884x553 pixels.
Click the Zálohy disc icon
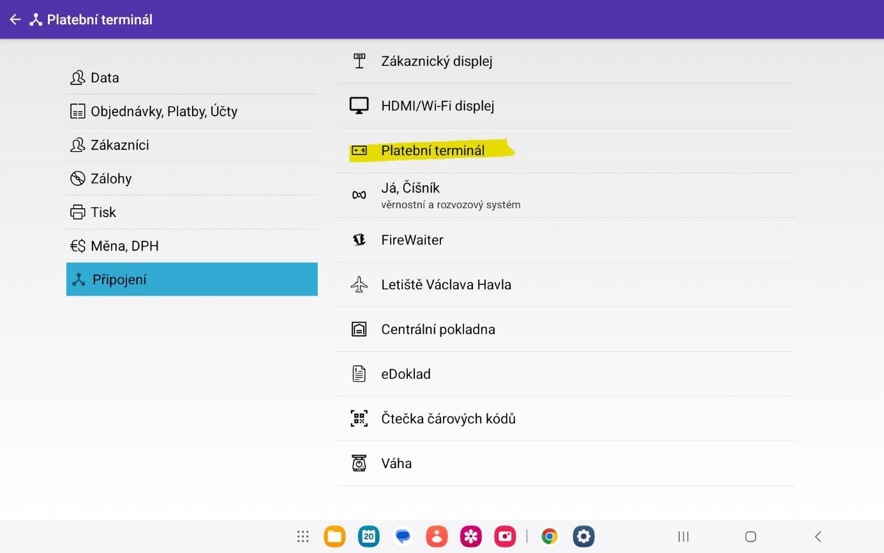[77, 179]
